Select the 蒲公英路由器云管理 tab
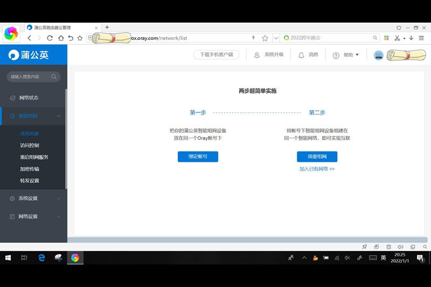Image resolution: width=431 pixels, height=287 pixels. pyautogui.click(x=62, y=27)
